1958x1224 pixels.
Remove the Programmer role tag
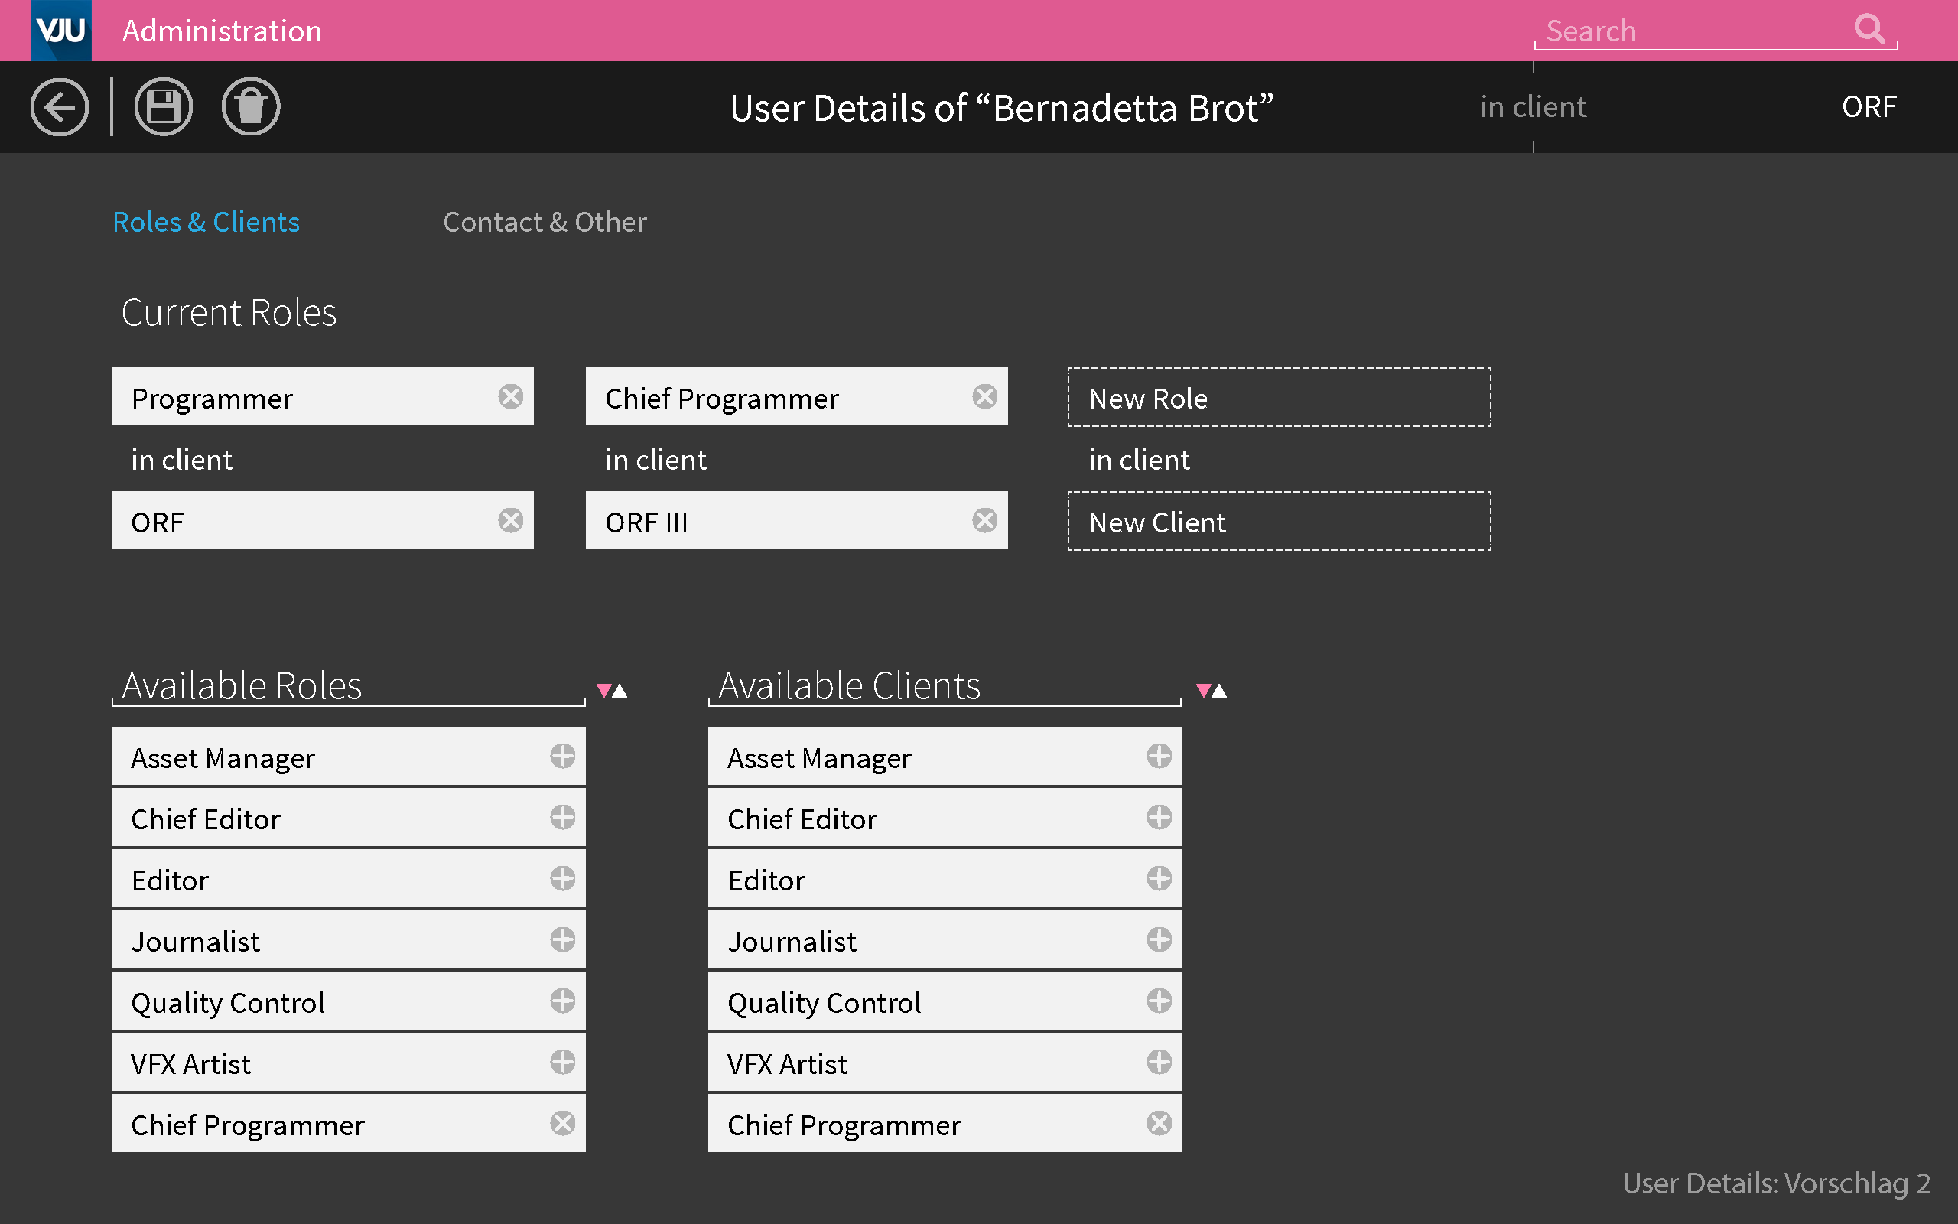[511, 397]
